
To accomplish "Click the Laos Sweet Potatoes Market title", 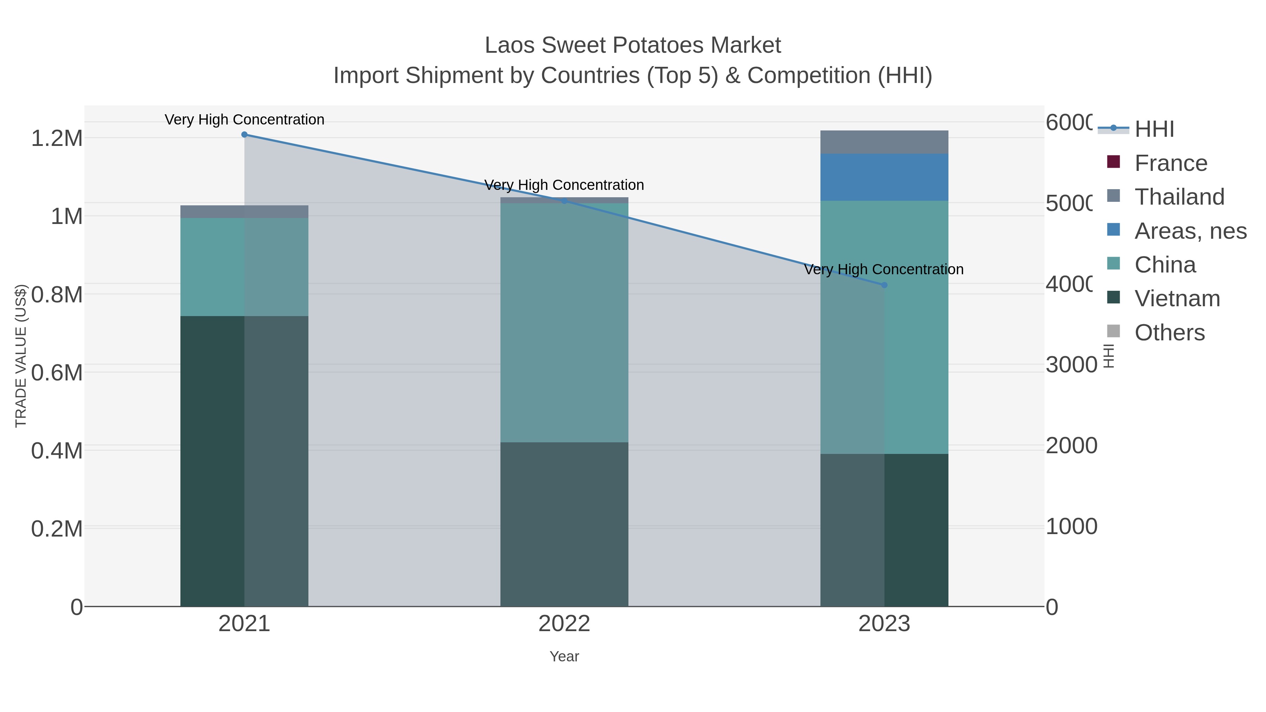I will click(633, 45).
